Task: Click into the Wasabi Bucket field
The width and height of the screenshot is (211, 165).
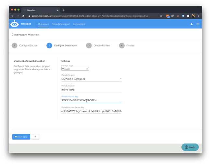Action: coord(91,90)
